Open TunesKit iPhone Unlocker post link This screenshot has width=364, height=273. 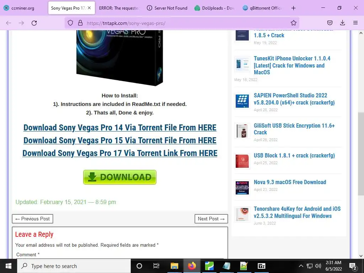pyautogui.click(x=292, y=65)
